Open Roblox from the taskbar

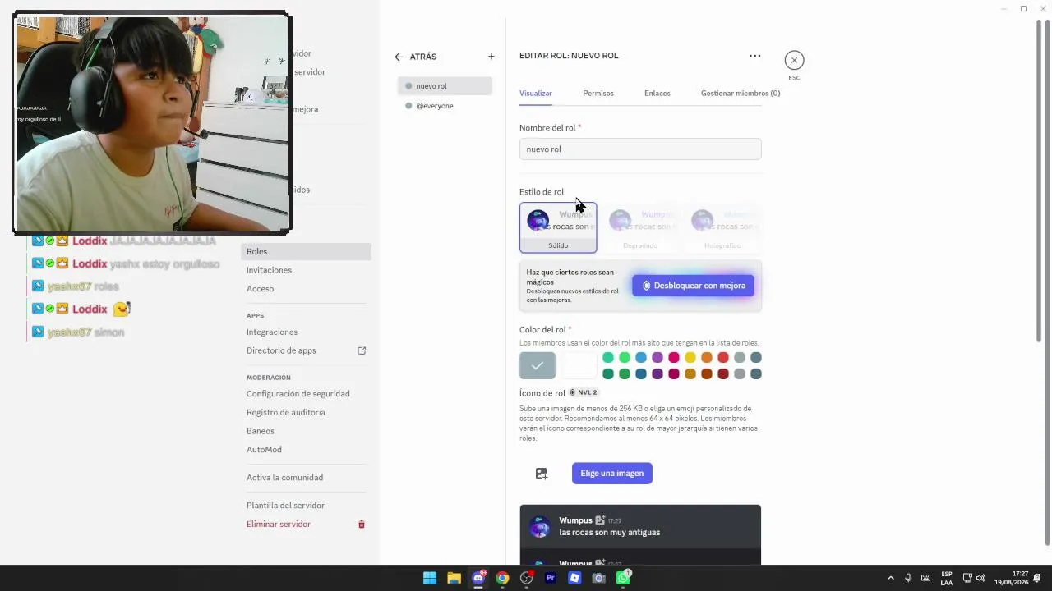pyautogui.click(x=574, y=578)
